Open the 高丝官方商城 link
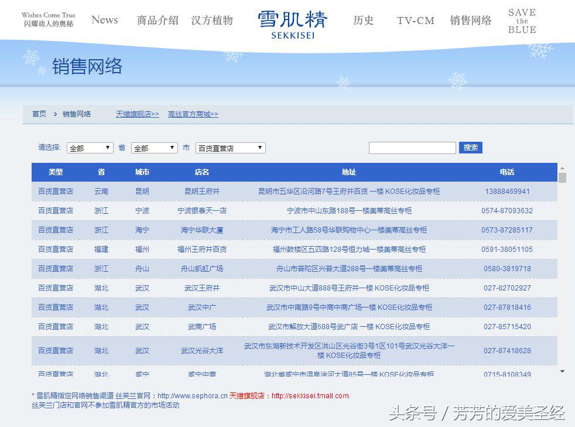The height and width of the screenshot is (427, 575). (193, 114)
